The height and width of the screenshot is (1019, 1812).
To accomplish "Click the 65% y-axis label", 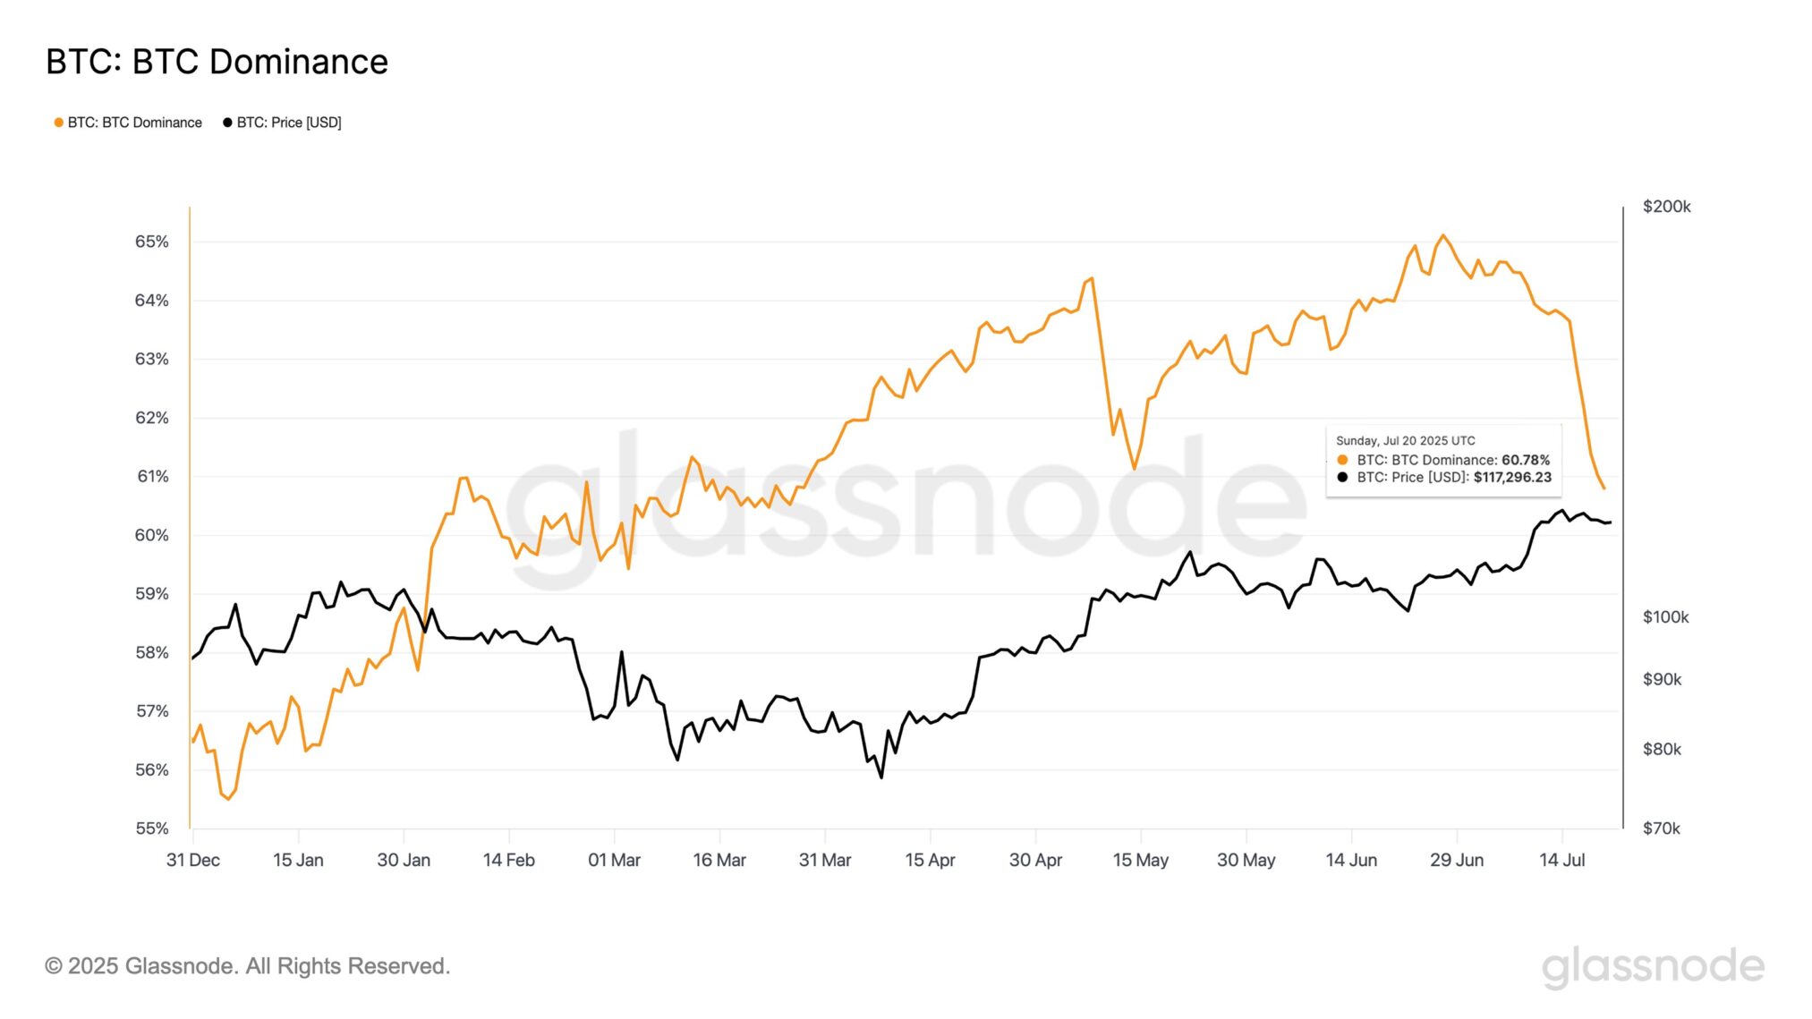I will point(151,242).
